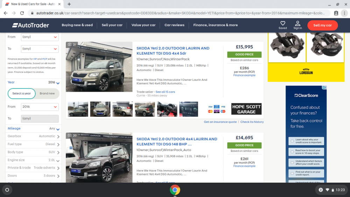Click the year To (any) field
The width and height of the screenshot is (350, 197).
pos(40,119)
